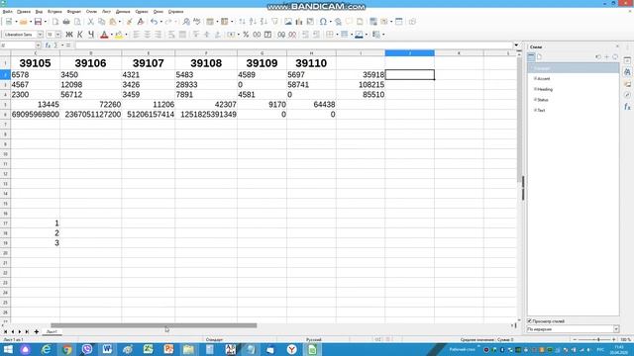Toggle the styles preview checkbox in sidebar
This screenshot has height=356, width=634.
coord(529,320)
